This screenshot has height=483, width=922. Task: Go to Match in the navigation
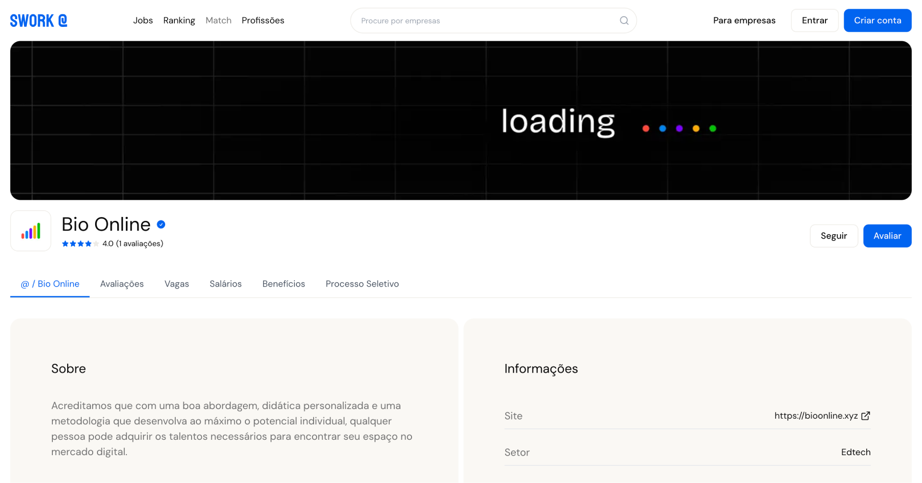pos(218,21)
